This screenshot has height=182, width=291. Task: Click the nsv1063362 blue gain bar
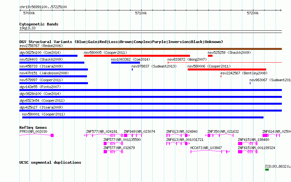126,63
